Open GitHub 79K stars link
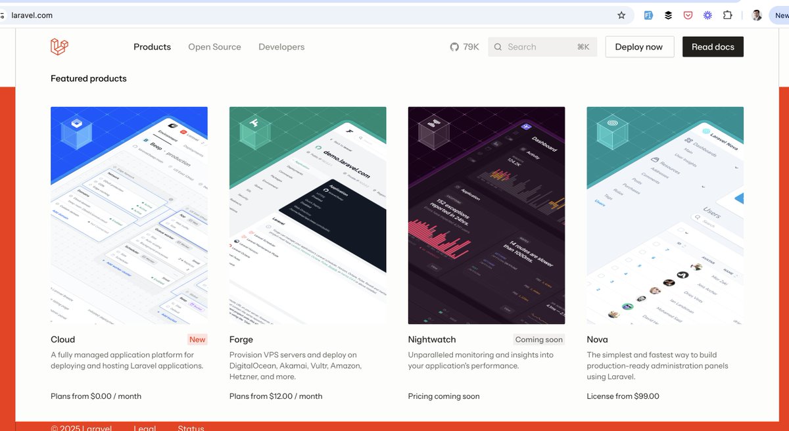The height and width of the screenshot is (431, 789). (464, 47)
